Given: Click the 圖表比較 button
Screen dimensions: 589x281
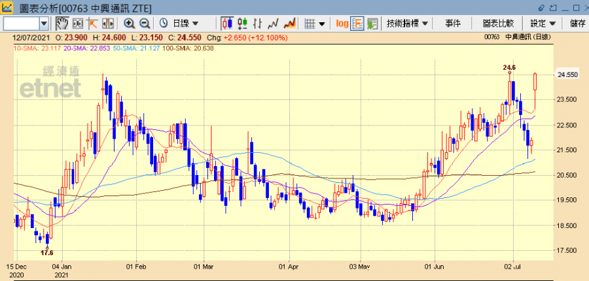Looking at the screenshot, I should coord(499,24).
